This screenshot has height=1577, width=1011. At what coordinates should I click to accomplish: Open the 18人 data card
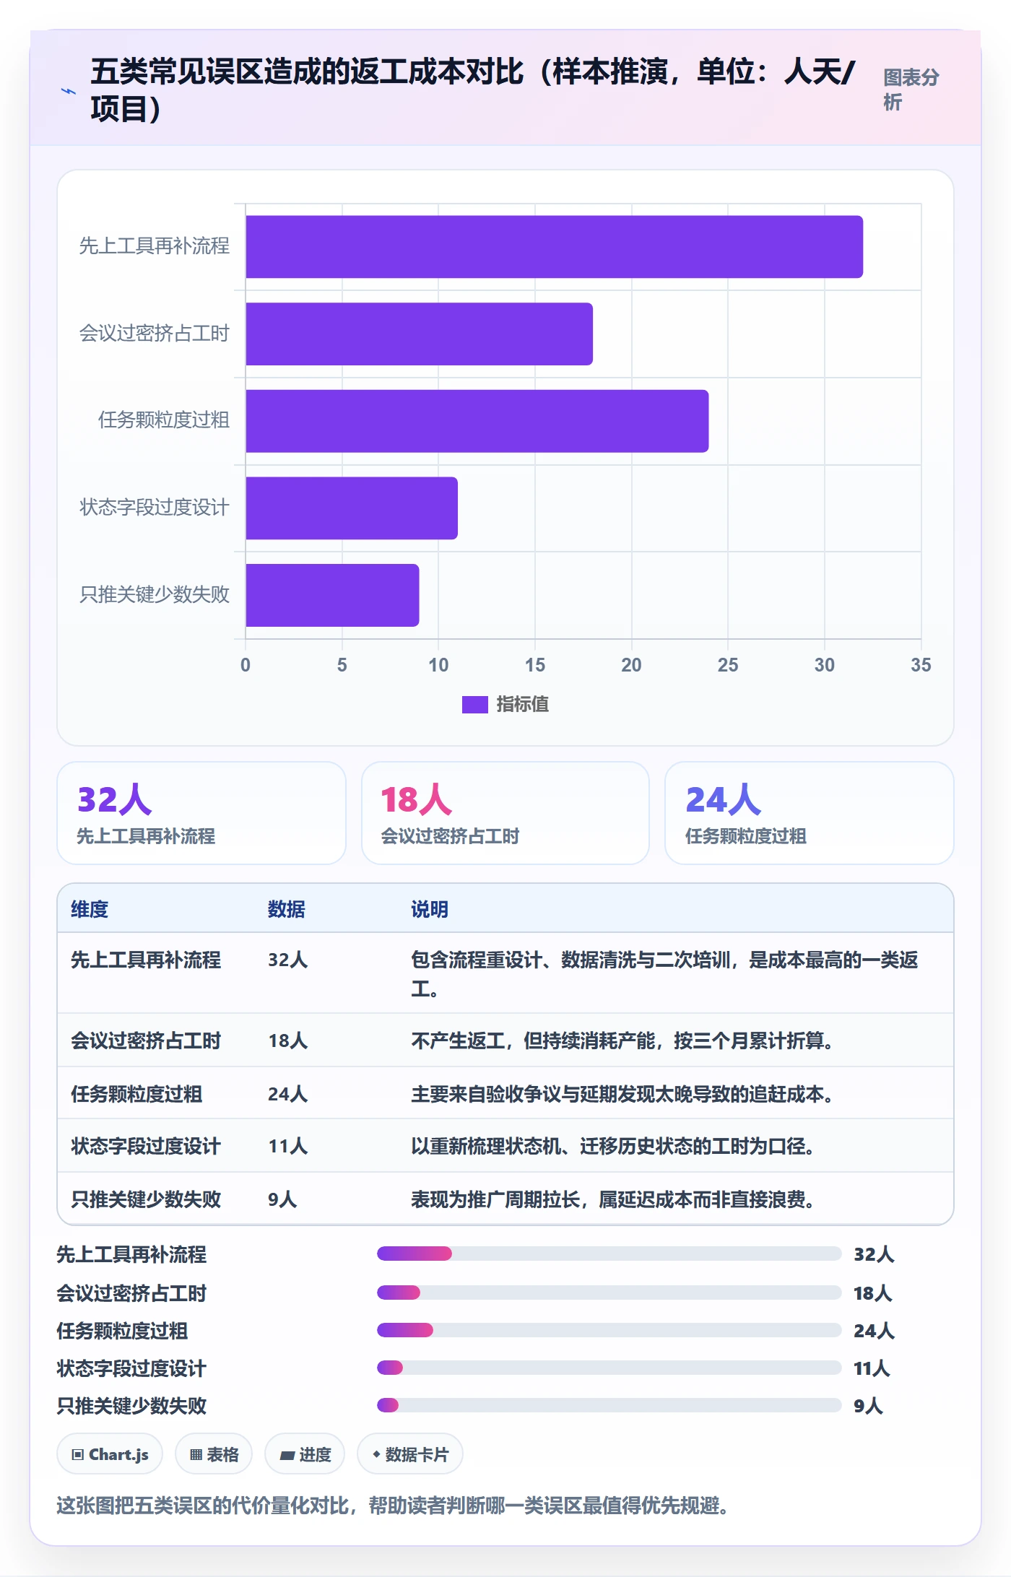[506, 813]
